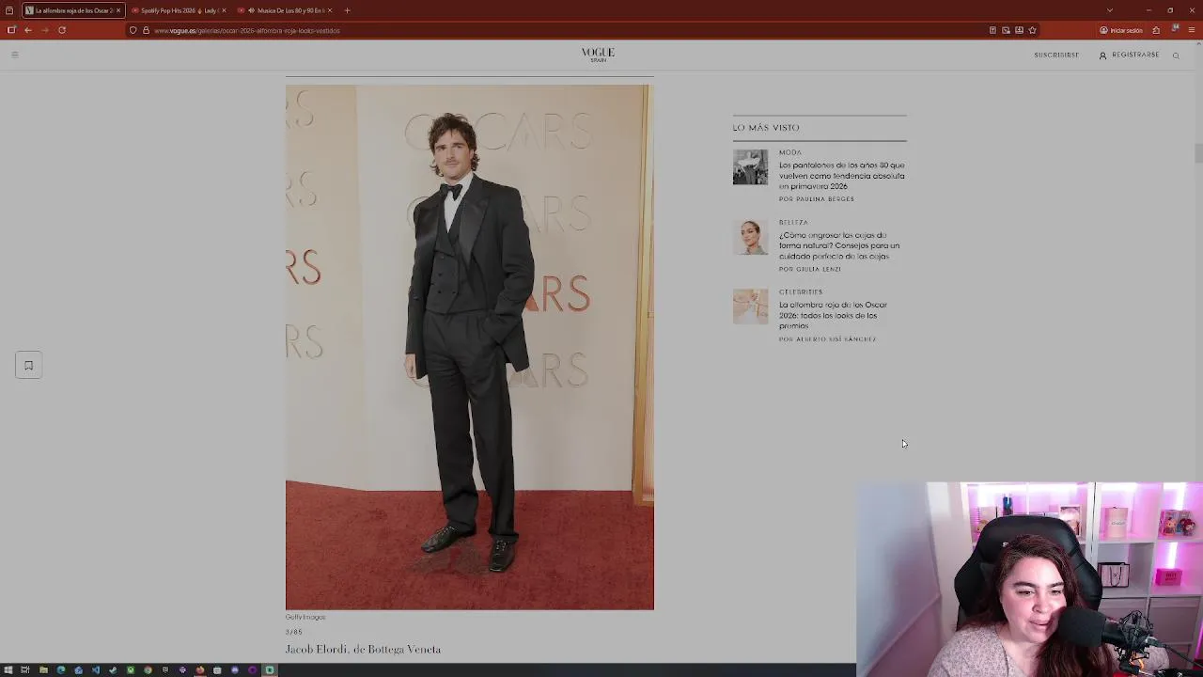1203x677 pixels.
Task: Open 'La alfombra roja de los Oscar 2026' sidebar link
Action: pyautogui.click(x=833, y=315)
